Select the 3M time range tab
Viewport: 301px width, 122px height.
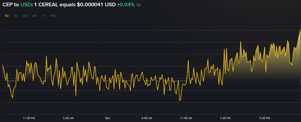point(34,16)
